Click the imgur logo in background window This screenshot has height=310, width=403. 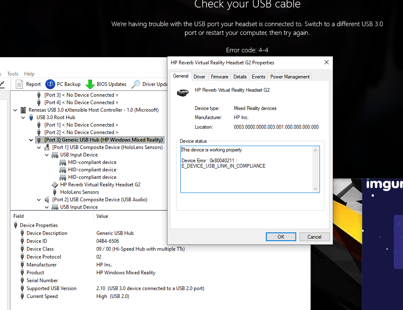coord(384,185)
